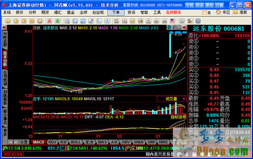Click the 设置 button near indicator tabs
Image resolution: width=253 pixels, height=159 pixels.
(x=24, y=142)
